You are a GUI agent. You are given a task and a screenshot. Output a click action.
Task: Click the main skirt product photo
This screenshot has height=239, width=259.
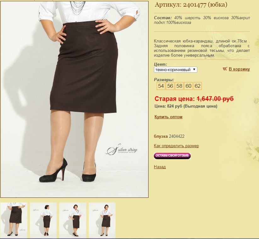click(x=74, y=99)
